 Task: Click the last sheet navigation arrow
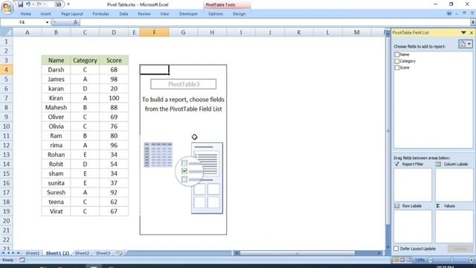tap(18, 253)
